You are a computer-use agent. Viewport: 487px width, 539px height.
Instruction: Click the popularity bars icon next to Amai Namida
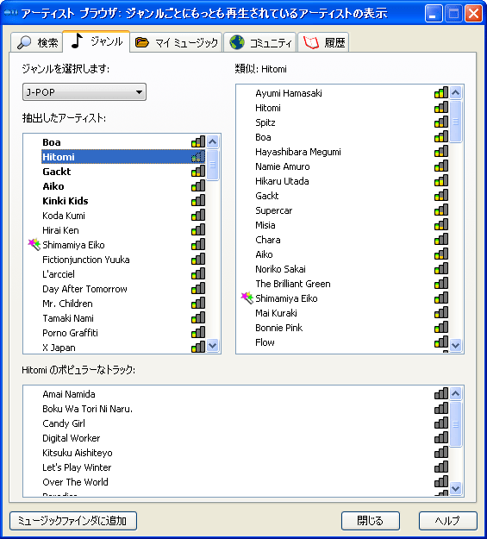pyautogui.click(x=441, y=393)
